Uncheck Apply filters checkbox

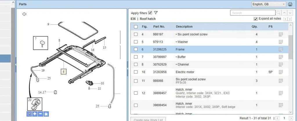tap(150, 13)
